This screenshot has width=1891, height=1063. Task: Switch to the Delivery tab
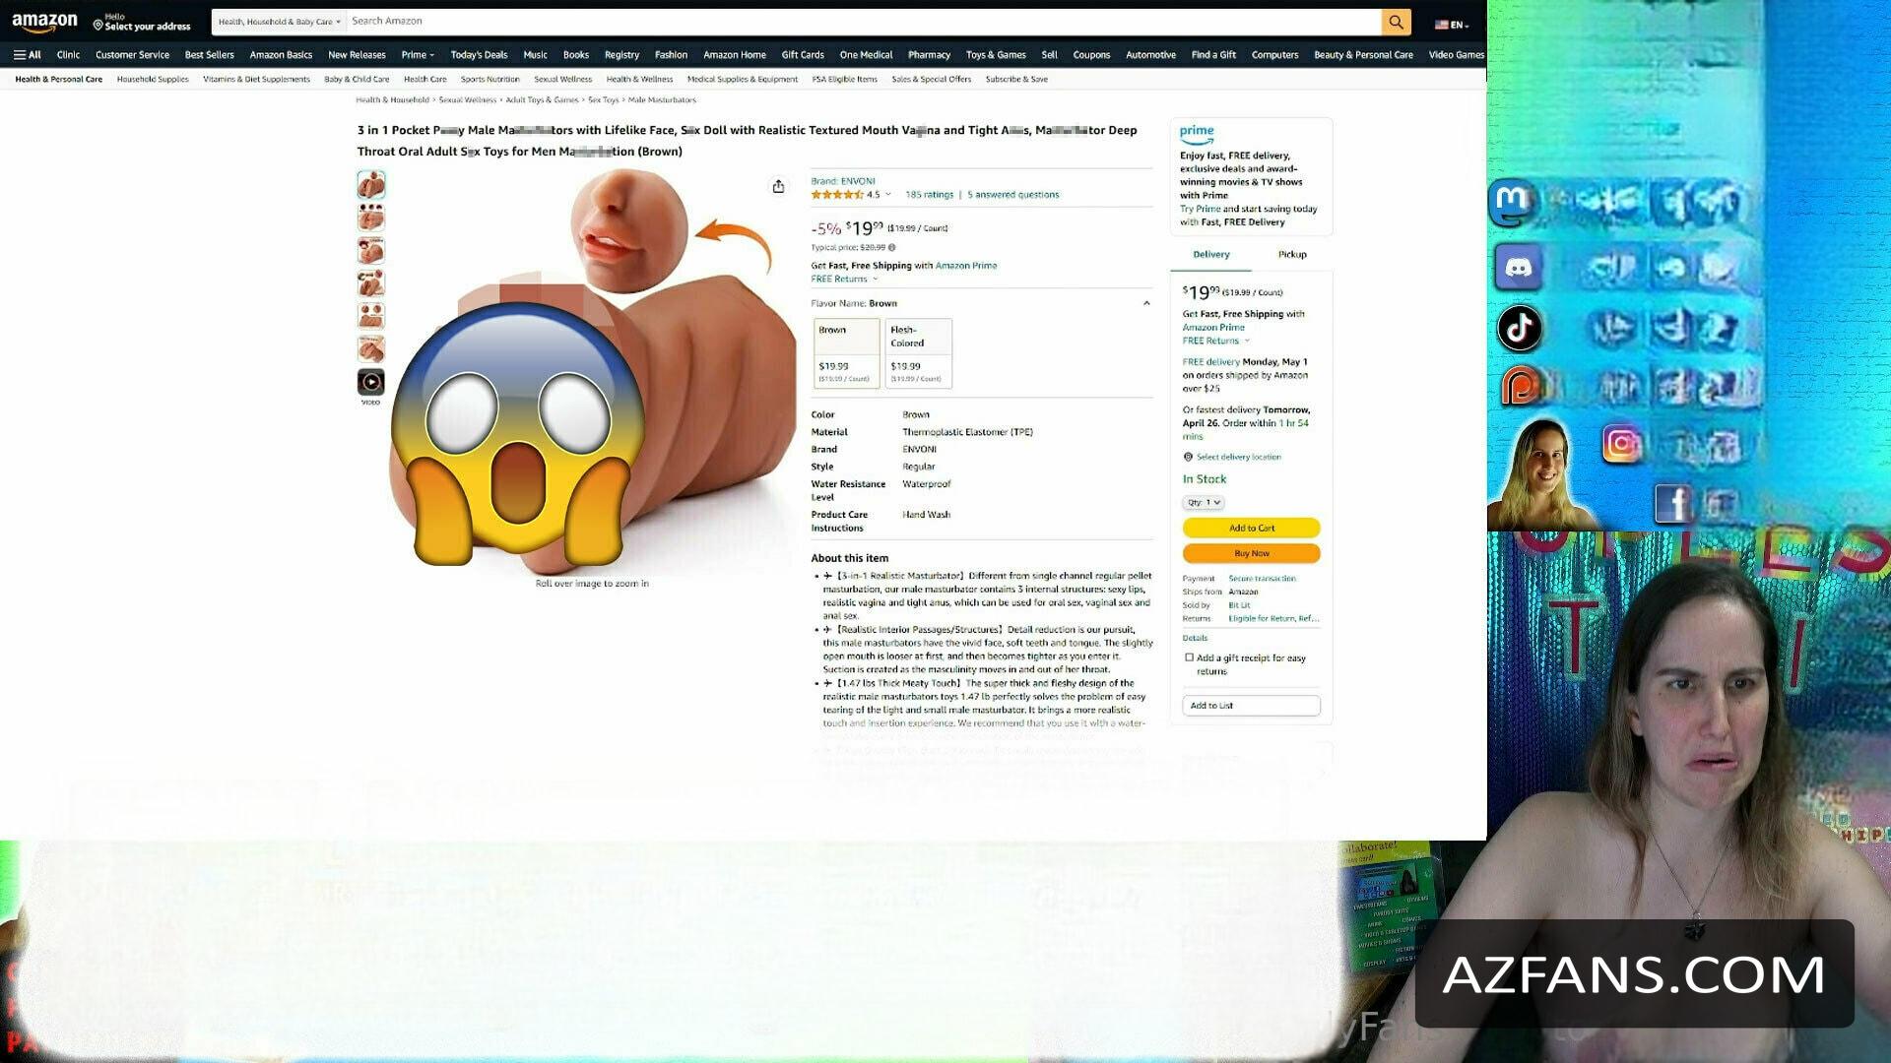click(1211, 254)
